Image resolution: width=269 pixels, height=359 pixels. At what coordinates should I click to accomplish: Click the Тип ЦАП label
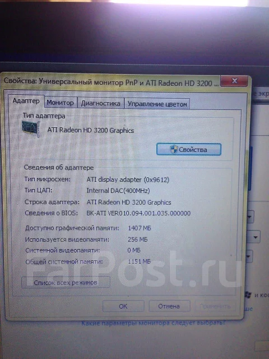click(38, 190)
